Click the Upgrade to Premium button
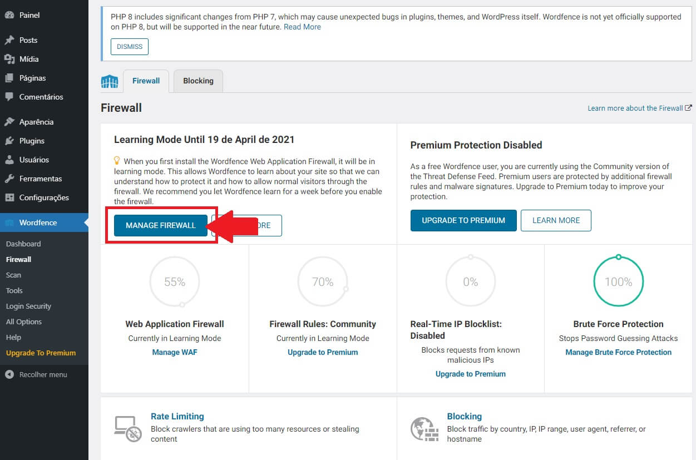The width and height of the screenshot is (696, 460). 463,220
